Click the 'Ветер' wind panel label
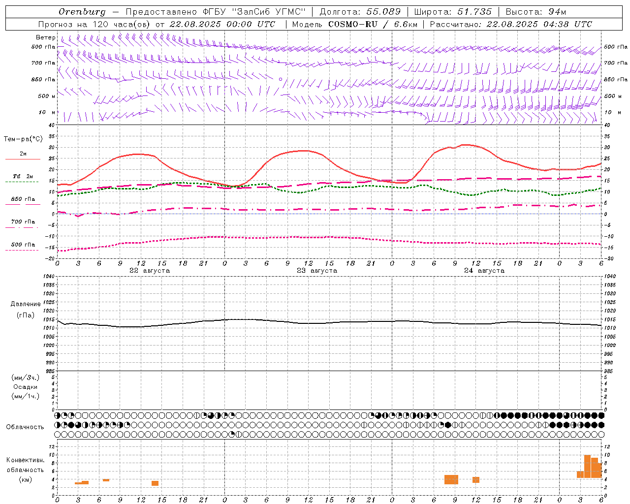This screenshot has width=630, height=504. point(46,37)
